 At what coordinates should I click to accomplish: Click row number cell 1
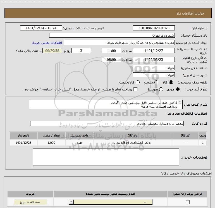click(x=203, y=143)
